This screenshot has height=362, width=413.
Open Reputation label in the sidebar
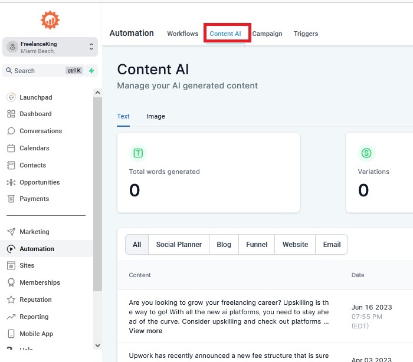click(35, 300)
